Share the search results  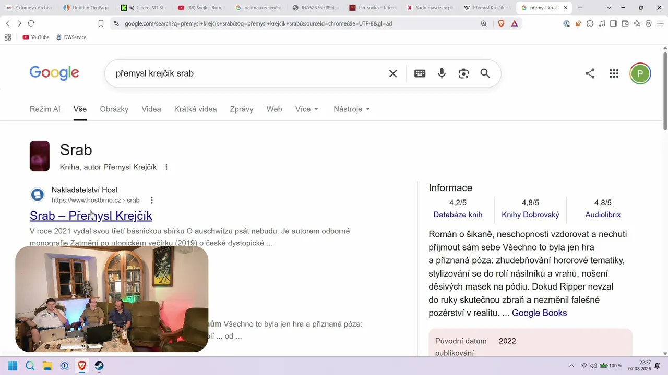coord(590,73)
